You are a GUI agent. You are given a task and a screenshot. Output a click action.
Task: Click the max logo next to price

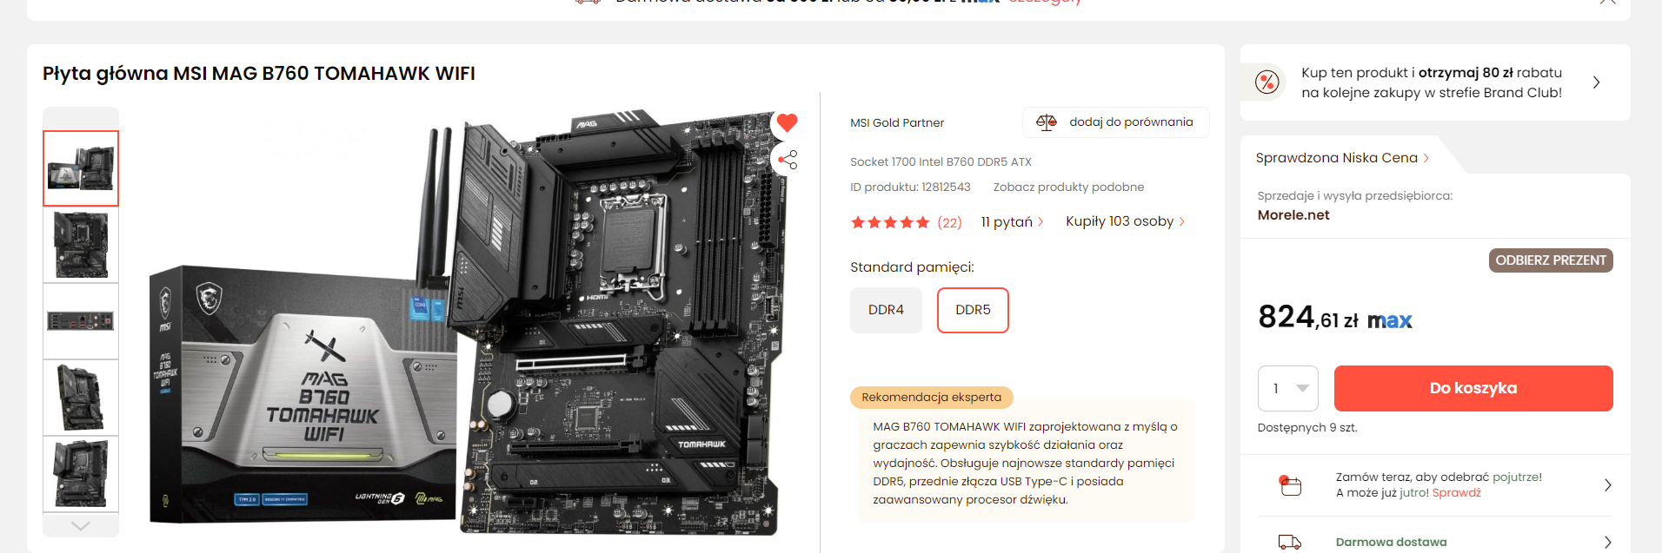tap(1389, 321)
